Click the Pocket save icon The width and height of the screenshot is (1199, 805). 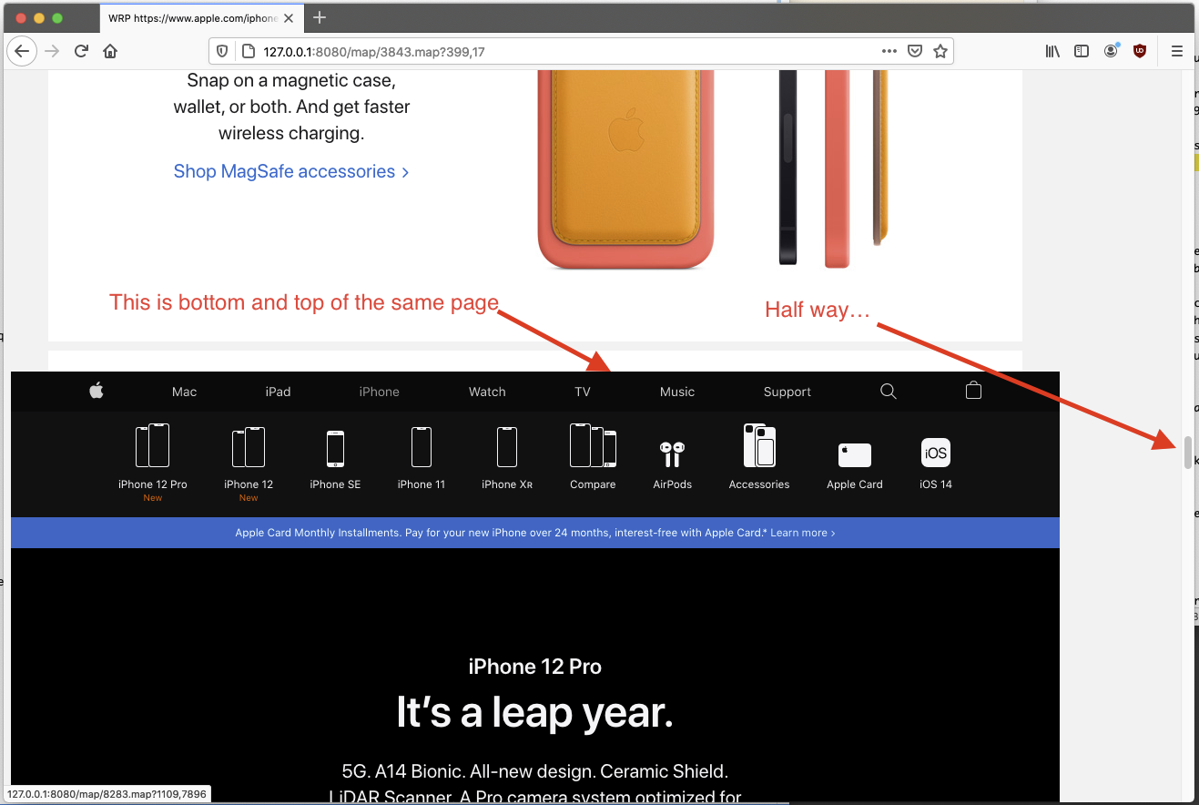[916, 52]
